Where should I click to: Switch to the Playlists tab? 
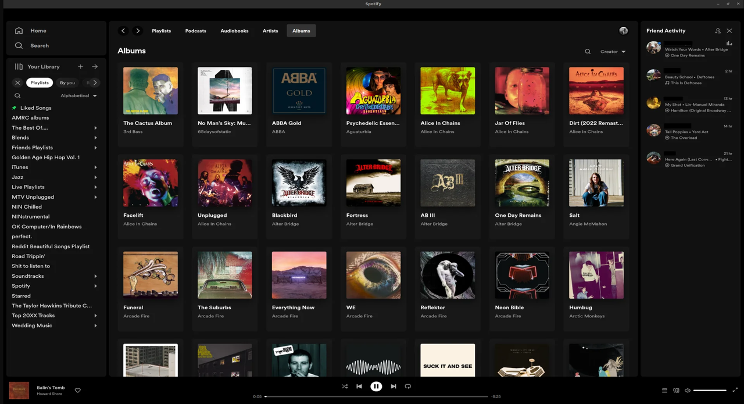[x=162, y=31]
